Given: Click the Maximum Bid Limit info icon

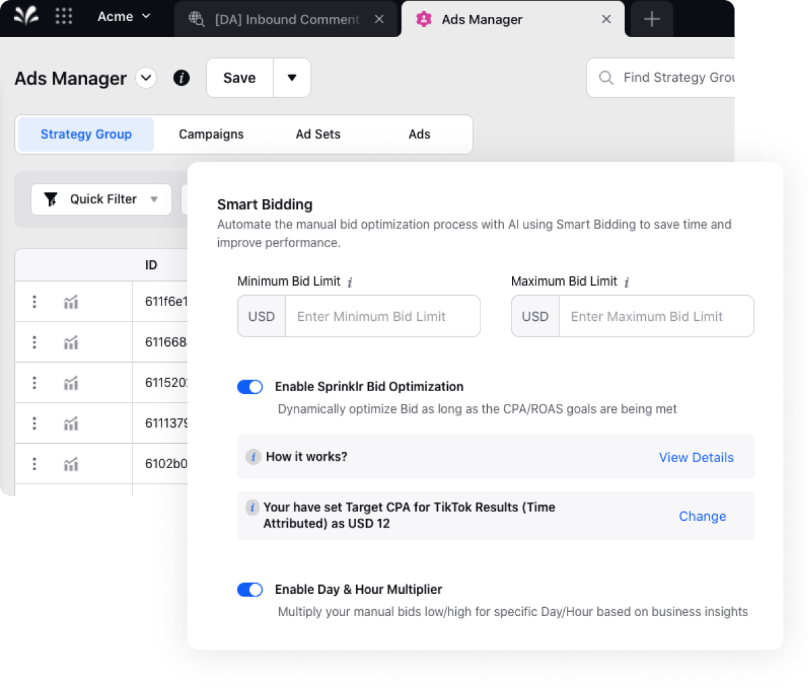Looking at the screenshot, I should tap(627, 282).
